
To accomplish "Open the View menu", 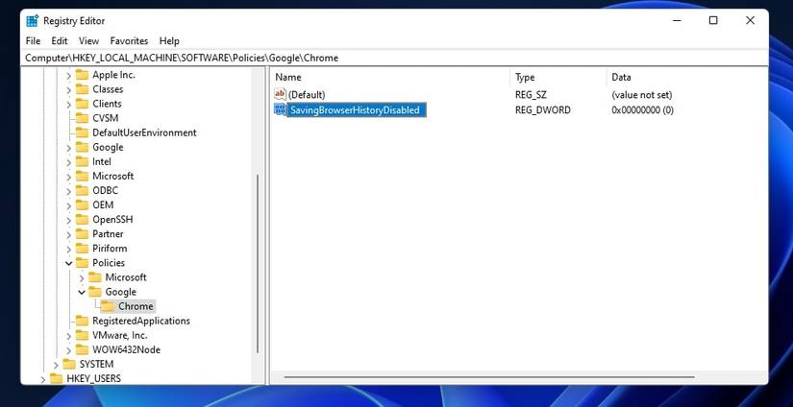I will pyautogui.click(x=89, y=41).
